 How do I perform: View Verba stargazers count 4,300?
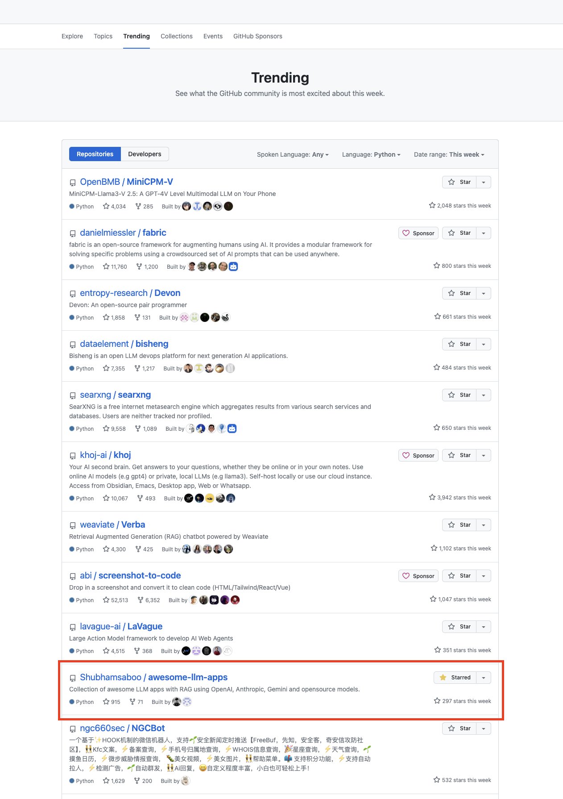114,549
